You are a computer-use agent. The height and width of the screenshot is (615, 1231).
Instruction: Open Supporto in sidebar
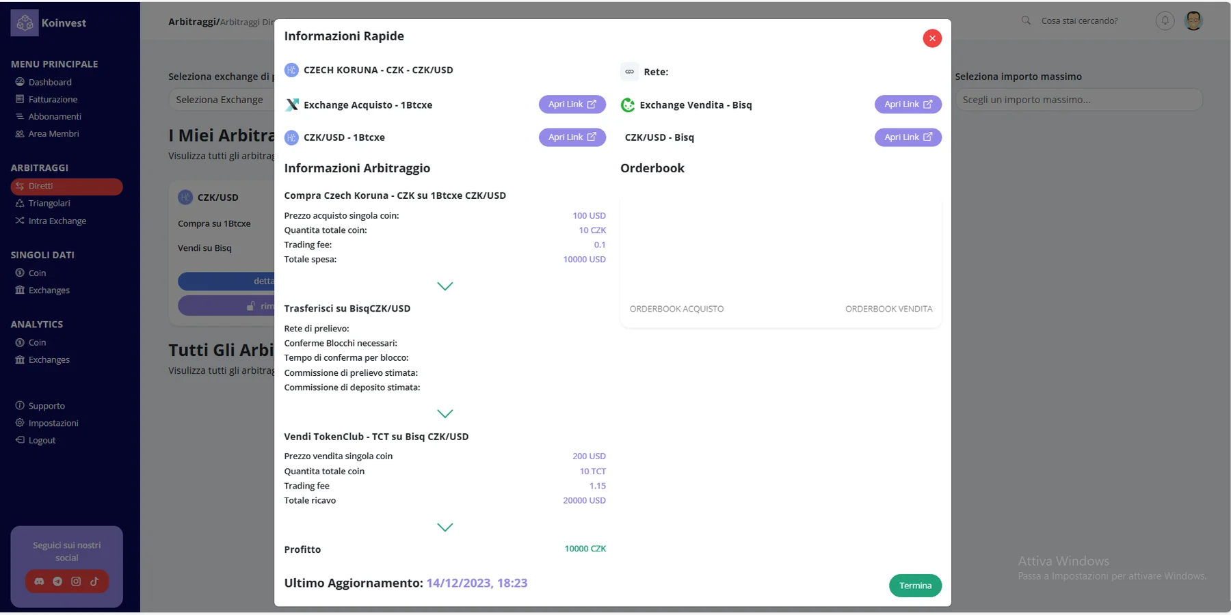tap(47, 406)
